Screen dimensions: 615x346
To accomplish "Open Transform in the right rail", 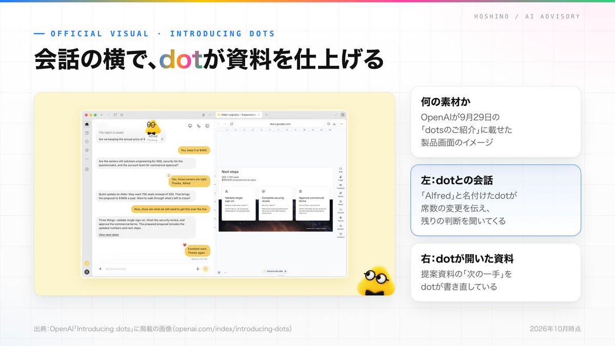I will pos(341,235).
